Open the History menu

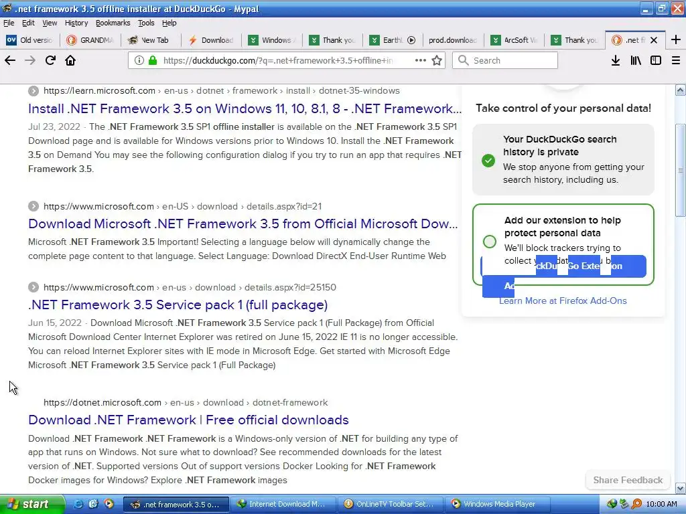(76, 23)
